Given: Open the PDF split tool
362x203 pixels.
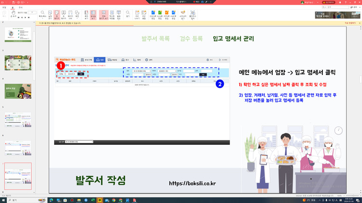Looking at the screenshot, I should pyautogui.click(x=137, y=15).
